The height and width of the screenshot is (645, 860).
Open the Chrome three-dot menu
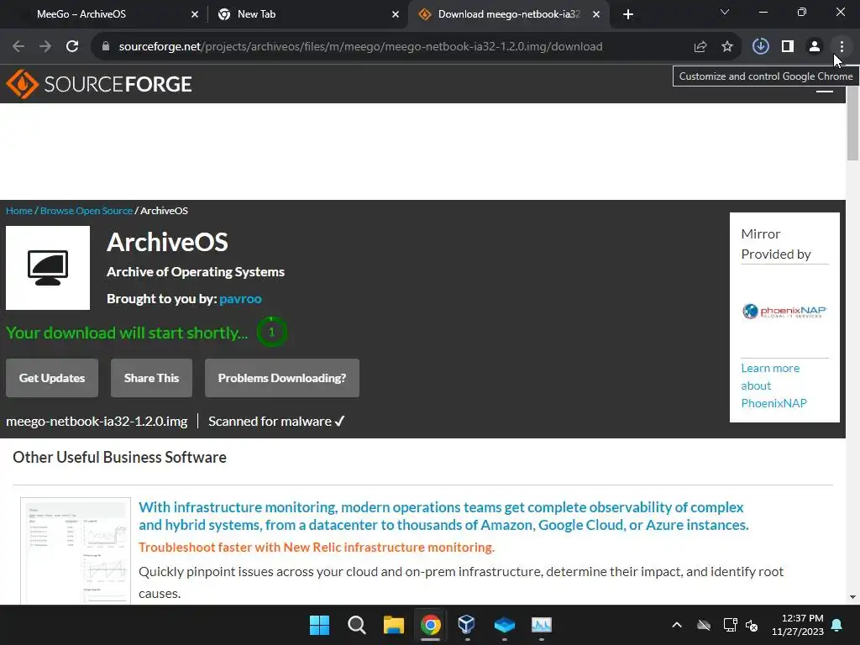pyautogui.click(x=842, y=47)
